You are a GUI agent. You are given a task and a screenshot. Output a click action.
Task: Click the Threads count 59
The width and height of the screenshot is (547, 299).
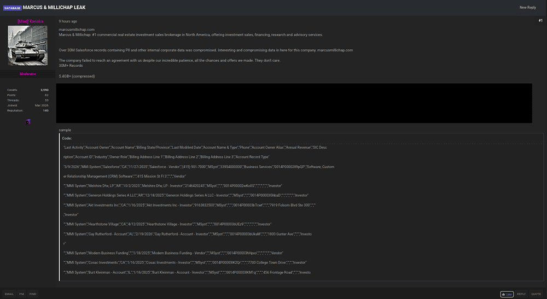point(46,101)
